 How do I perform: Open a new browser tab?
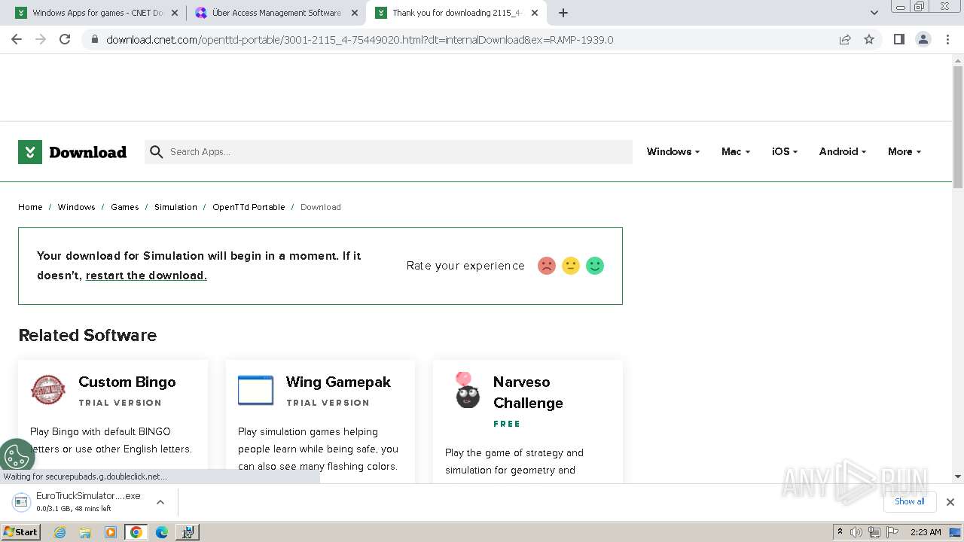pyautogui.click(x=563, y=13)
